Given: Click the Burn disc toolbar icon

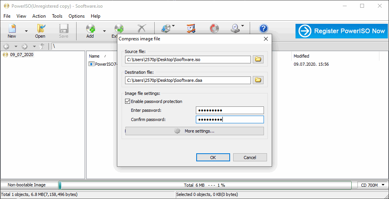Looking at the screenshot, I should click(x=214, y=29).
